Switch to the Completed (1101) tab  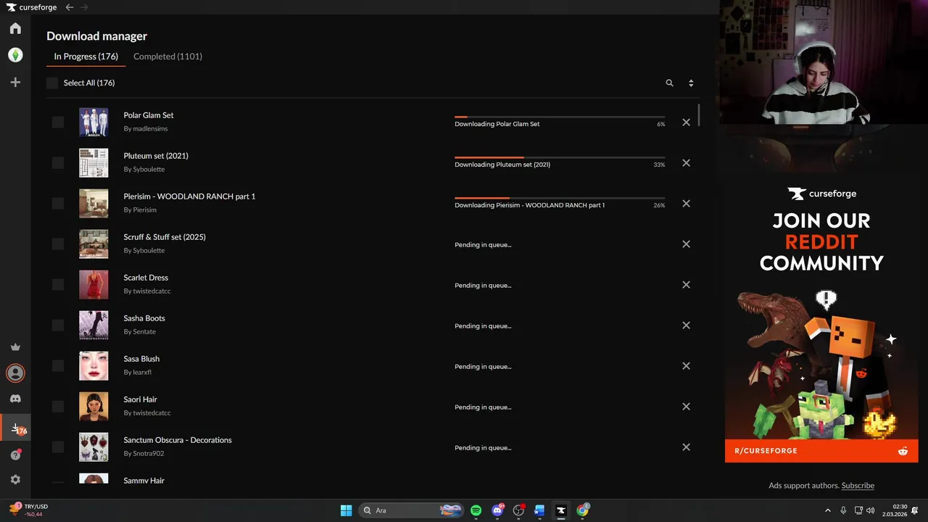(167, 57)
